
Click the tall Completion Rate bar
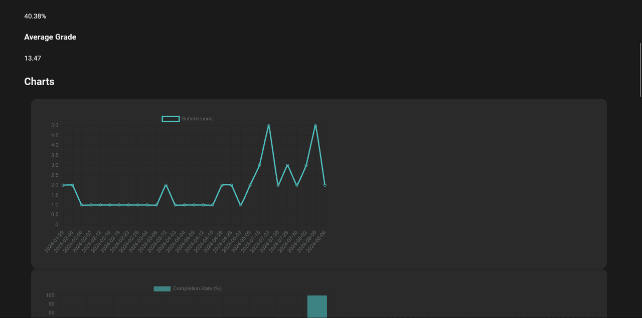317,306
